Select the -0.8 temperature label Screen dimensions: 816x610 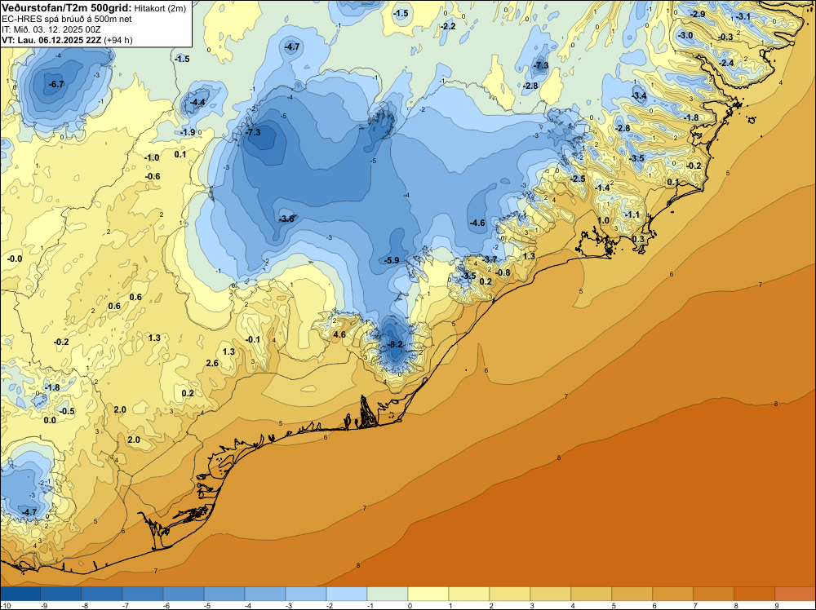coord(503,272)
